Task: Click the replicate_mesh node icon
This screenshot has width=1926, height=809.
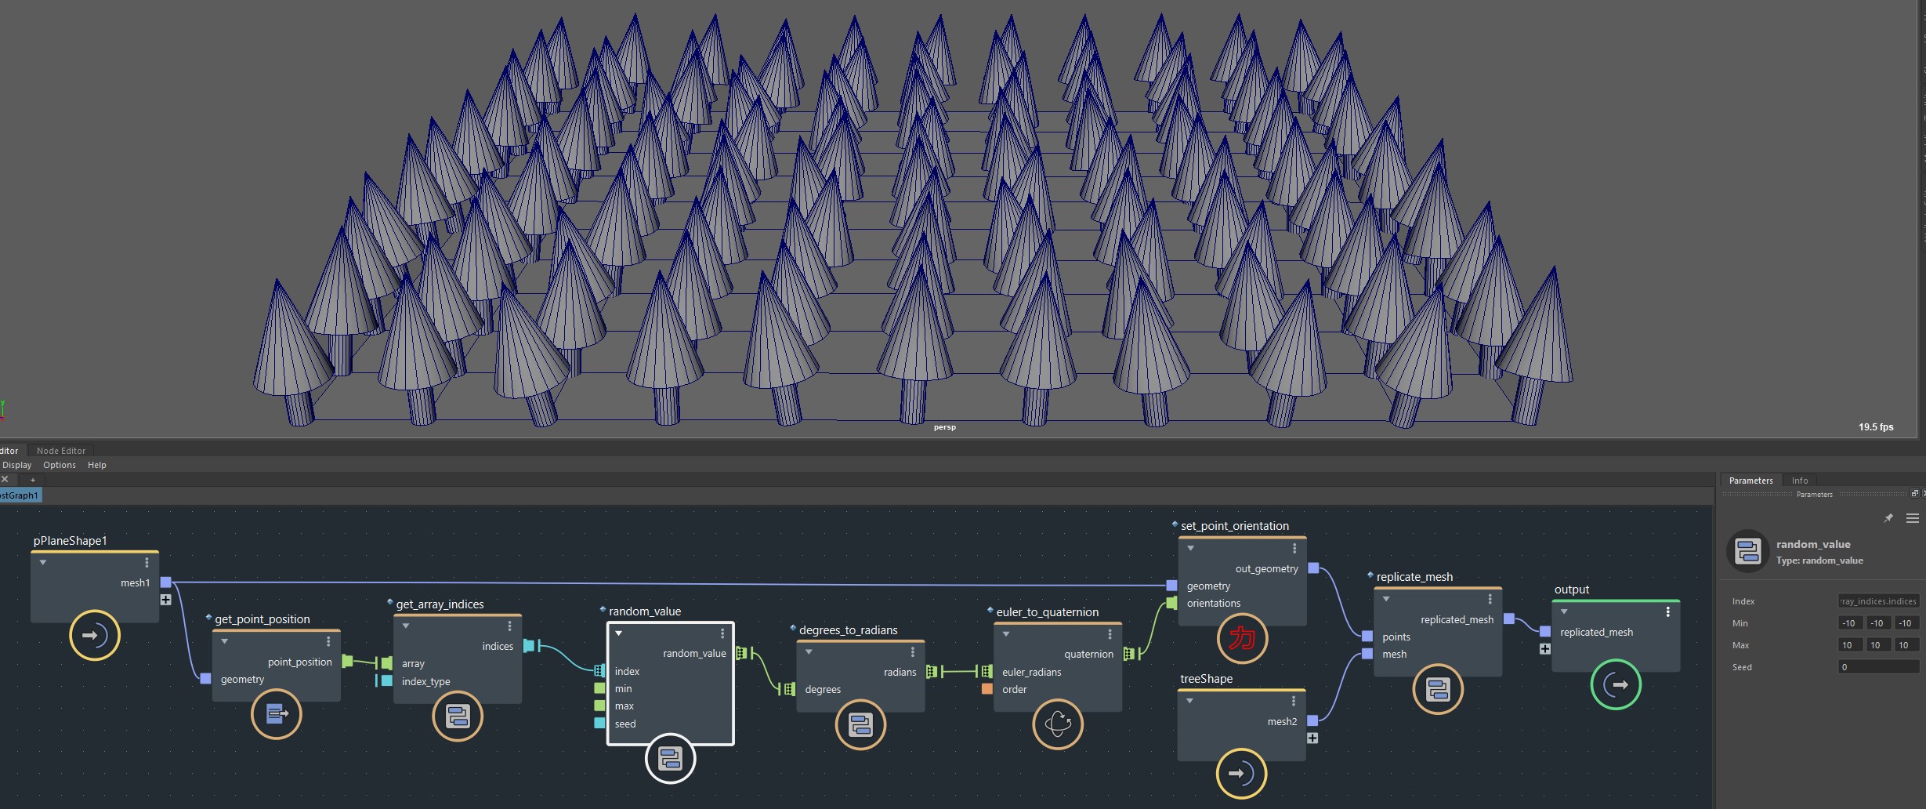Action: pyautogui.click(x=1438, y=689)
